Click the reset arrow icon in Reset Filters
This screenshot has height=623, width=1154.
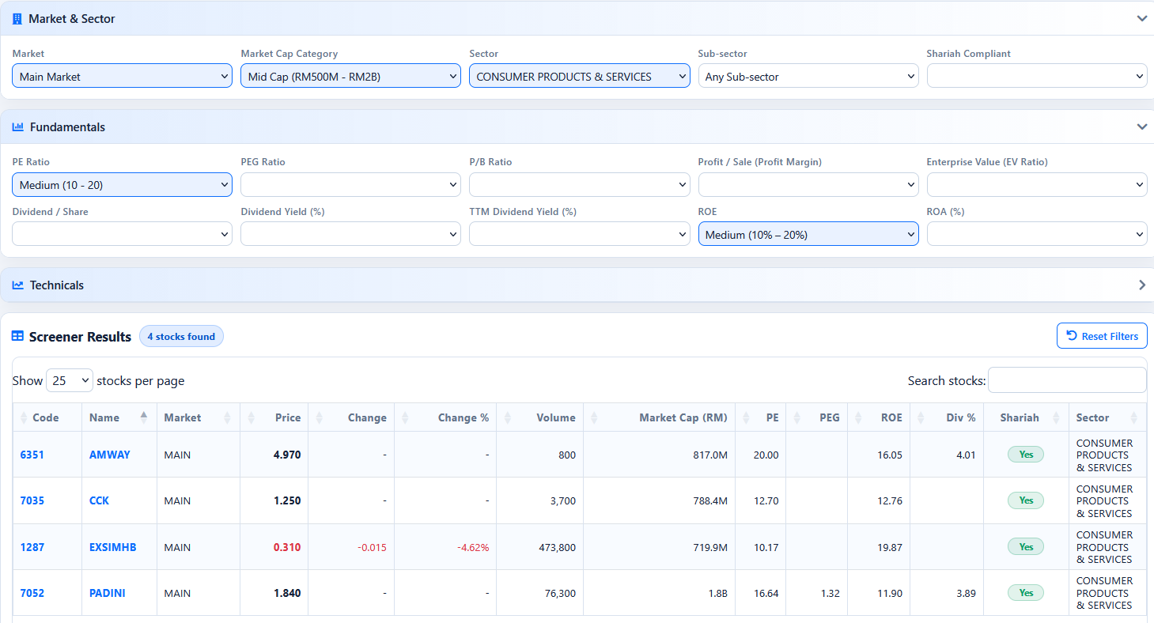pyautogui.click(x=1072, y=335)
